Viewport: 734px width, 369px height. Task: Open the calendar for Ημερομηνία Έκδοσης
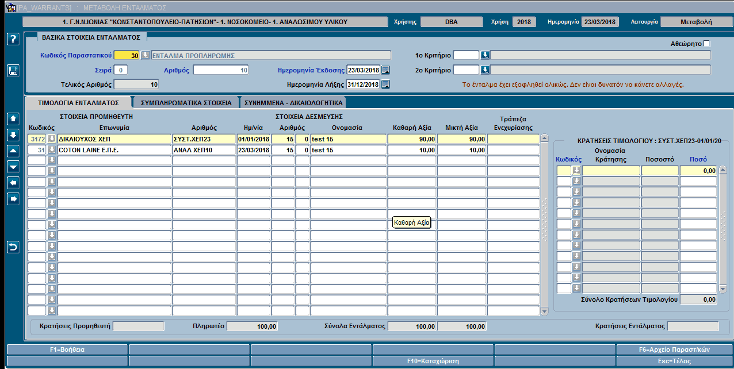[385, 70]
